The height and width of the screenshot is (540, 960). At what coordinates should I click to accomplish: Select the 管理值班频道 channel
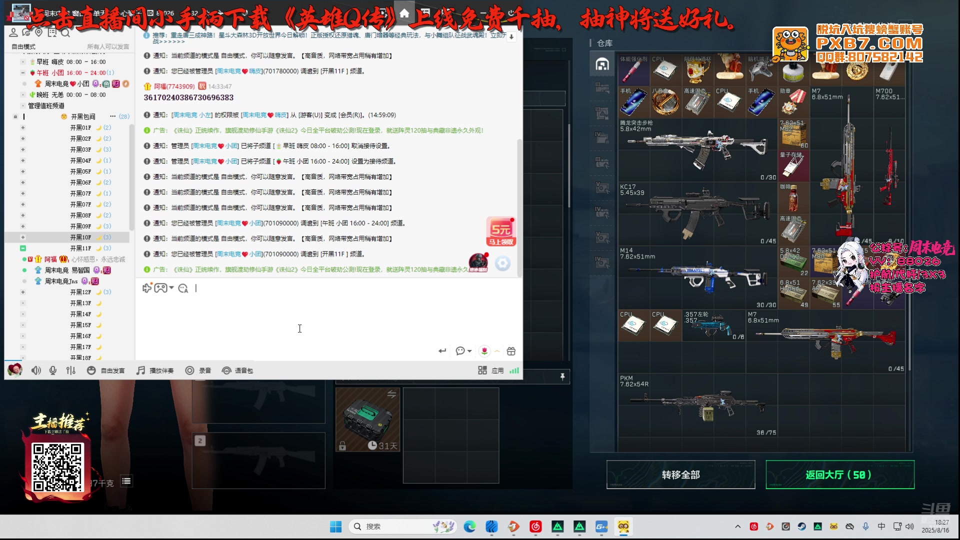(46, 105)
